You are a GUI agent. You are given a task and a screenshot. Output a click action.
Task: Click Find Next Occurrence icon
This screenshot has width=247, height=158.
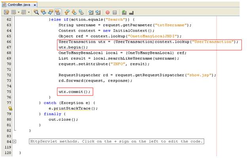pyautogui.click(x=51, y=12)
